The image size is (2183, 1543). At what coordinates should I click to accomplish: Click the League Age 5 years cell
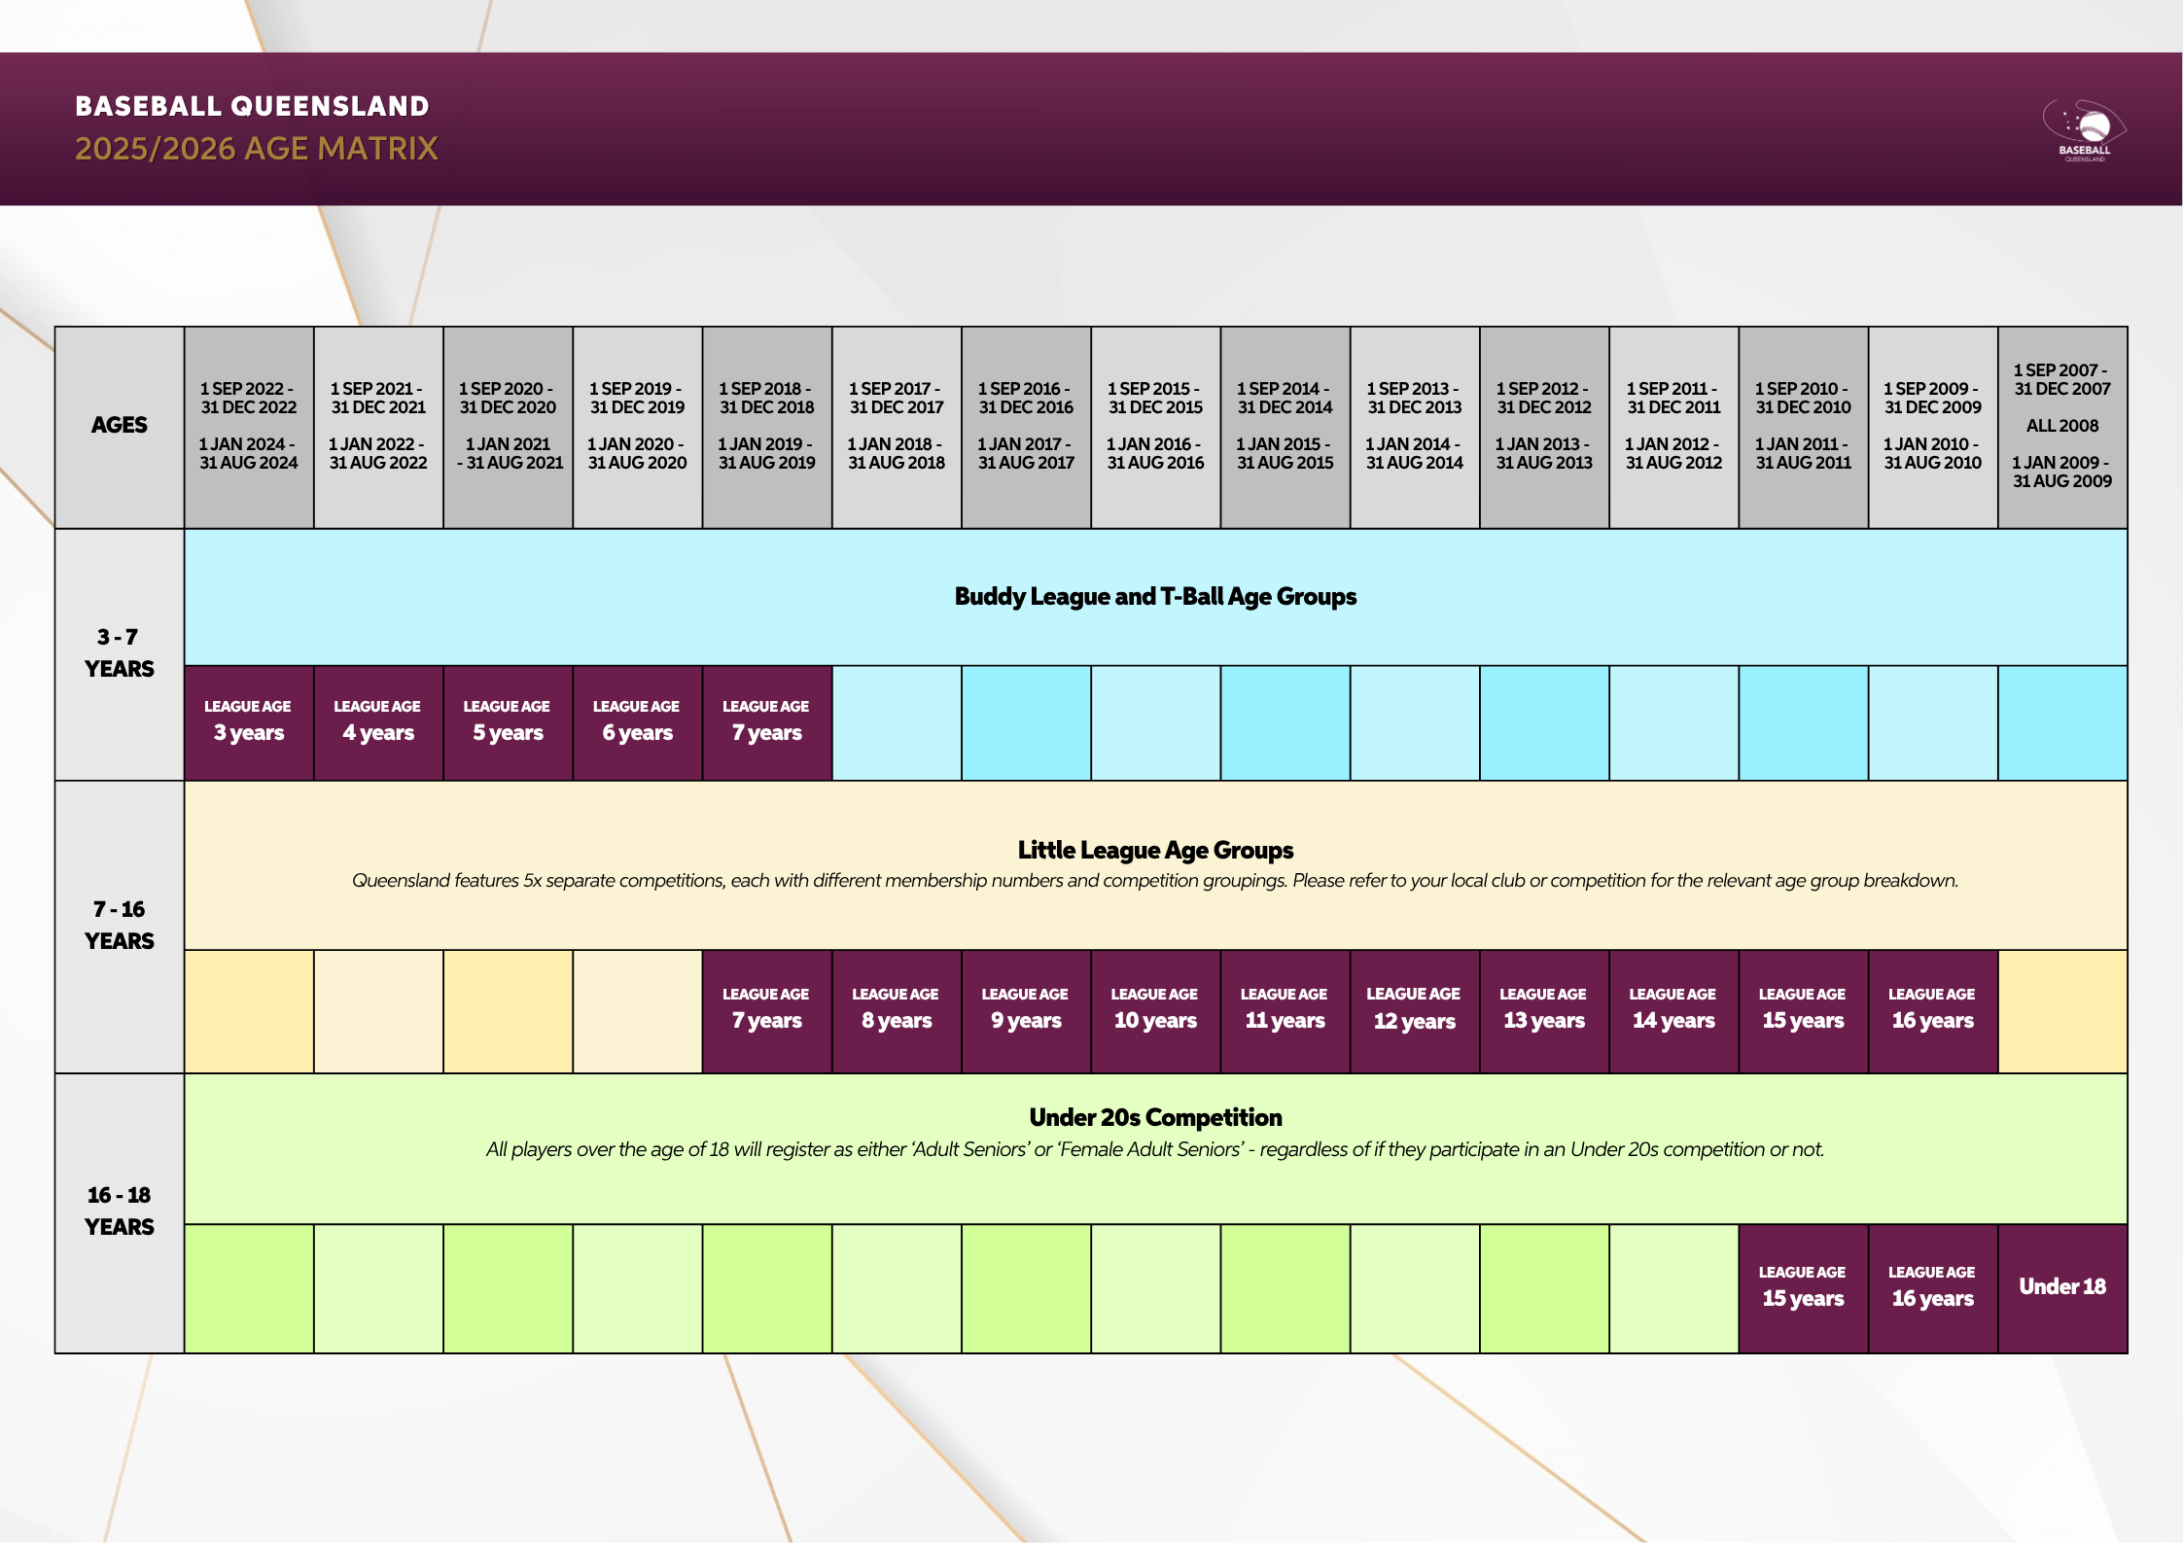coord(508,721)
